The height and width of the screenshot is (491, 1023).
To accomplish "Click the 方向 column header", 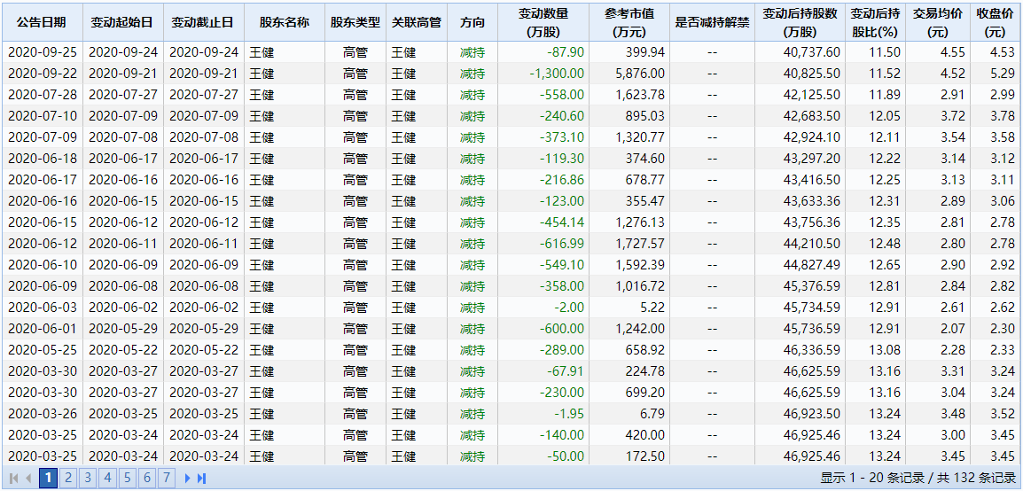I will tap(472, 22).
